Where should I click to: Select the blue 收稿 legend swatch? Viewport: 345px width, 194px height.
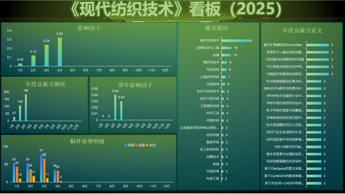pos(126,145)
